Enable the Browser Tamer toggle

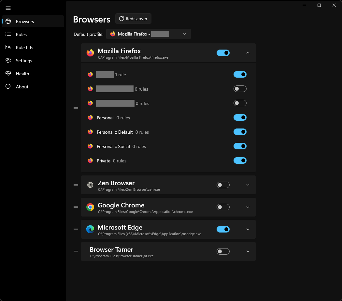pyautogui.click(x=223, y=251)
